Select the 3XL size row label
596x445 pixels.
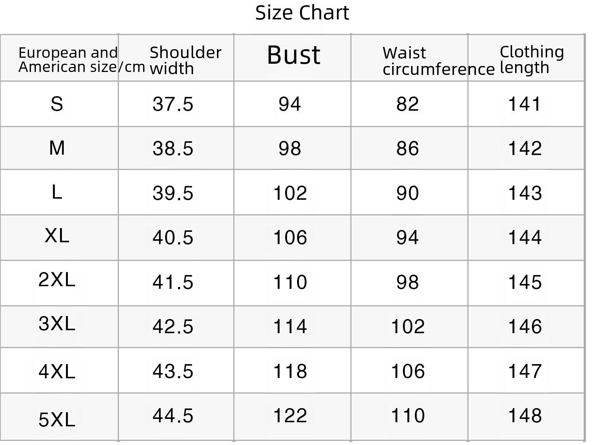point(57,323)
